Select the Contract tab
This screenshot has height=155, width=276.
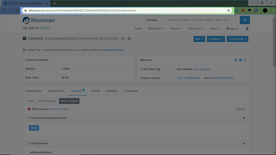(78, 91)
